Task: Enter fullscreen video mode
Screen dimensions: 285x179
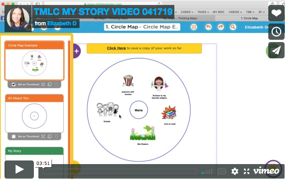Action: (247, 171)
